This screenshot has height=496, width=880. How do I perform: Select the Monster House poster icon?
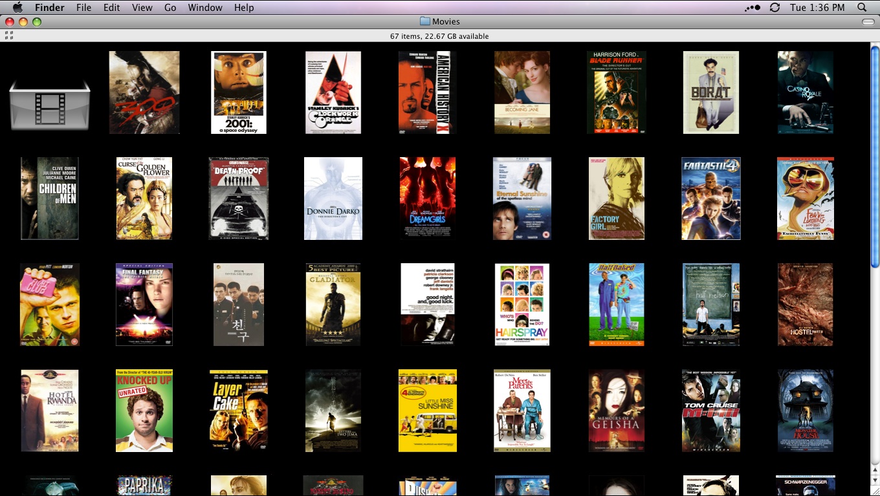(x=806, y=411)
